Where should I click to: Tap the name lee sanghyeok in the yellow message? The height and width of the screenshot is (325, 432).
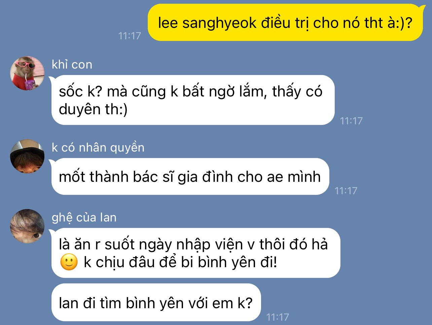[207, 23]
